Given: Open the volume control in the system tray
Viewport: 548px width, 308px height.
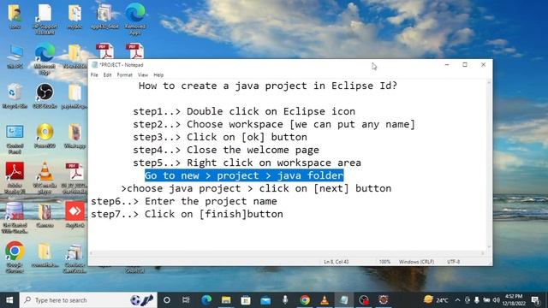Looking at the screenshot, I should (496, 300).
